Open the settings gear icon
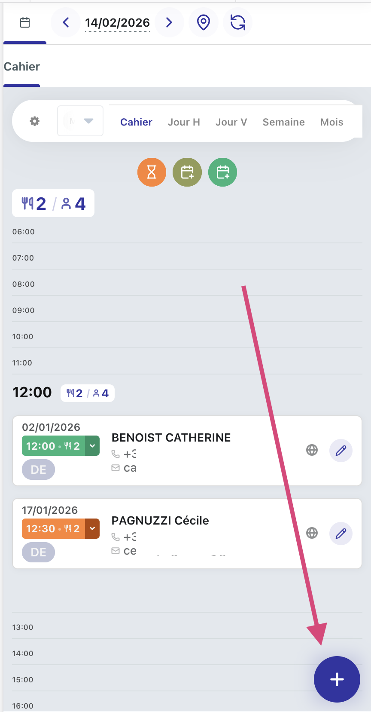The width and height of the screenshot is (371, 712). tap(35, 121)
